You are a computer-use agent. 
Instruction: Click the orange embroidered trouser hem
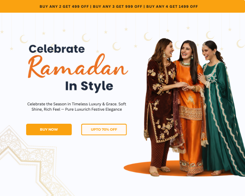[x=192, y=167]
